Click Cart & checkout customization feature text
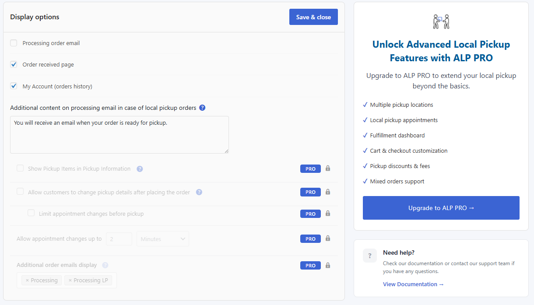The height and width of the screenshot is (305, 534). [408, 151]
